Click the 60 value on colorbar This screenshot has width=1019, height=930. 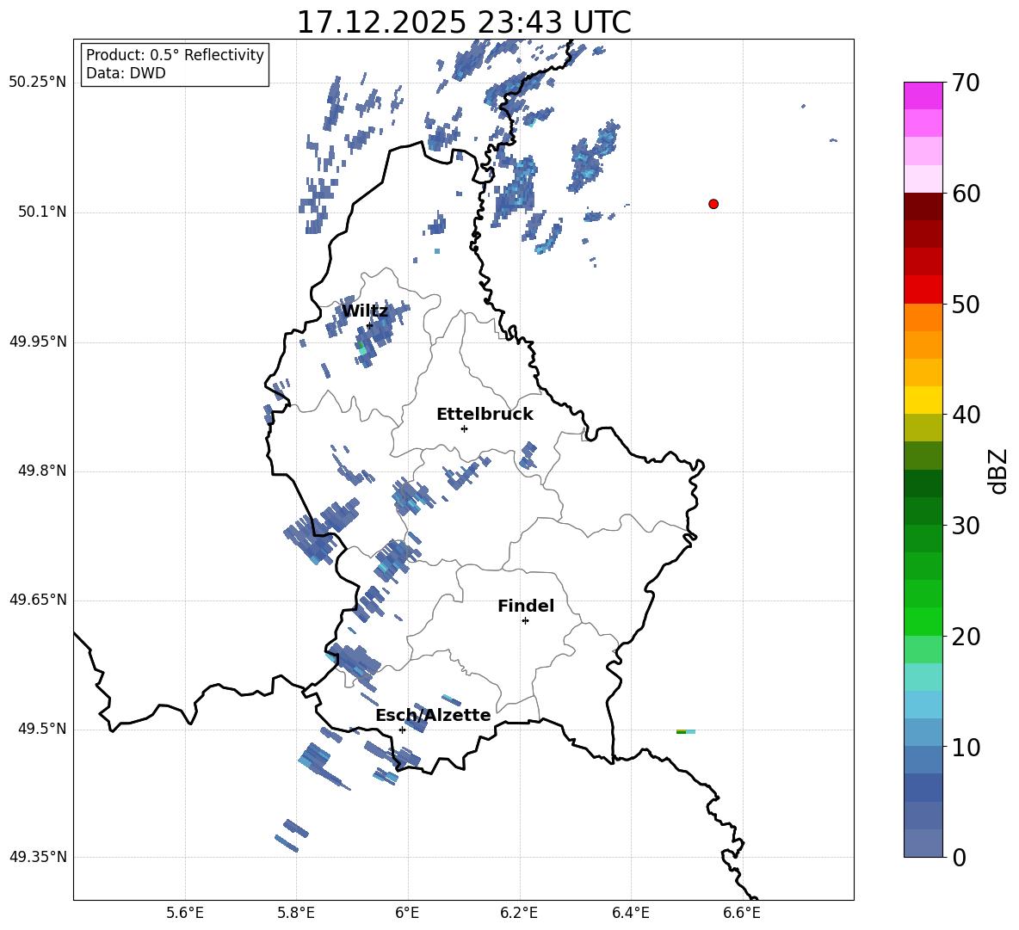(965, 194)
